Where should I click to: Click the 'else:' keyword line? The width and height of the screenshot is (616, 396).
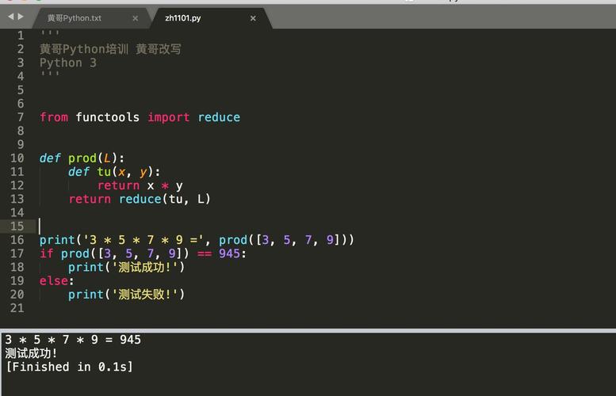pyautogui.click(x=56, y=280)
